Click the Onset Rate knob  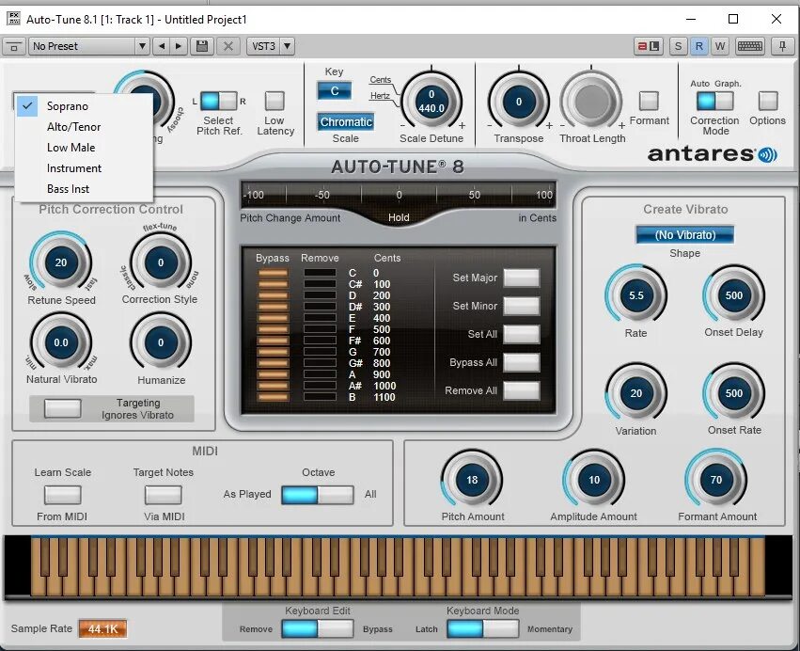pyautogui.click(x=733, y=393)
